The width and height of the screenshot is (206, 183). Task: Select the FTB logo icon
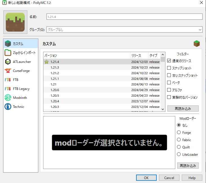(x=8, y=80)
